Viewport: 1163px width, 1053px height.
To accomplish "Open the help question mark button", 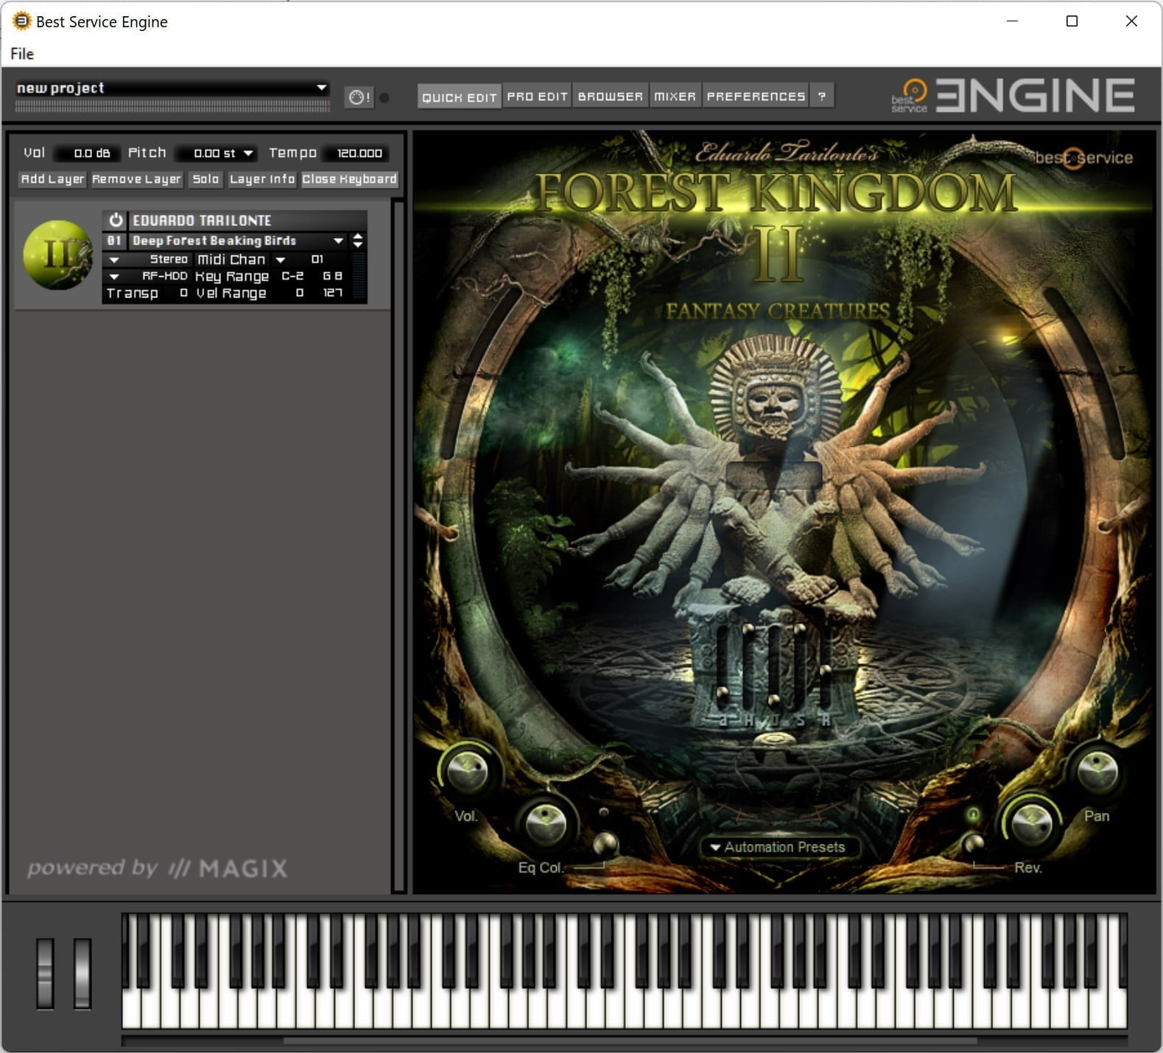I will 822,96.
